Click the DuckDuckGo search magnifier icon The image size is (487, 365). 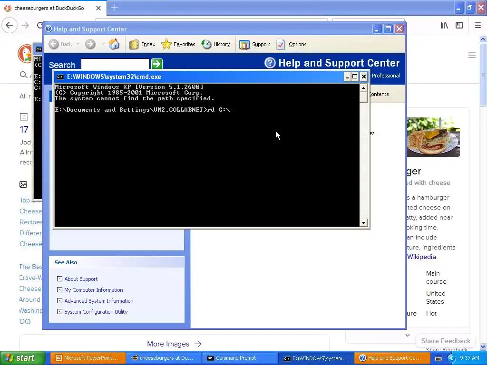click(x=23, y=75)
